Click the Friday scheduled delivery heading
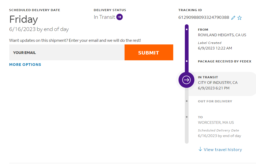Viewport: 256px width, 164px height. (24, 19)
